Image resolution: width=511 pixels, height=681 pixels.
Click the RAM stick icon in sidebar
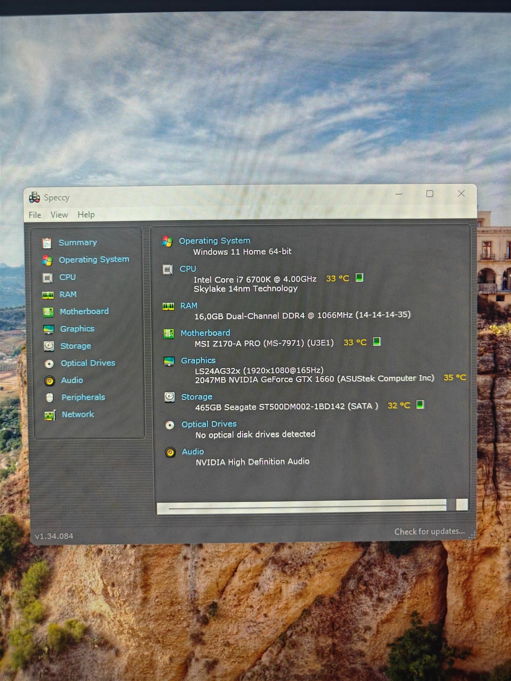click(48, 295)
